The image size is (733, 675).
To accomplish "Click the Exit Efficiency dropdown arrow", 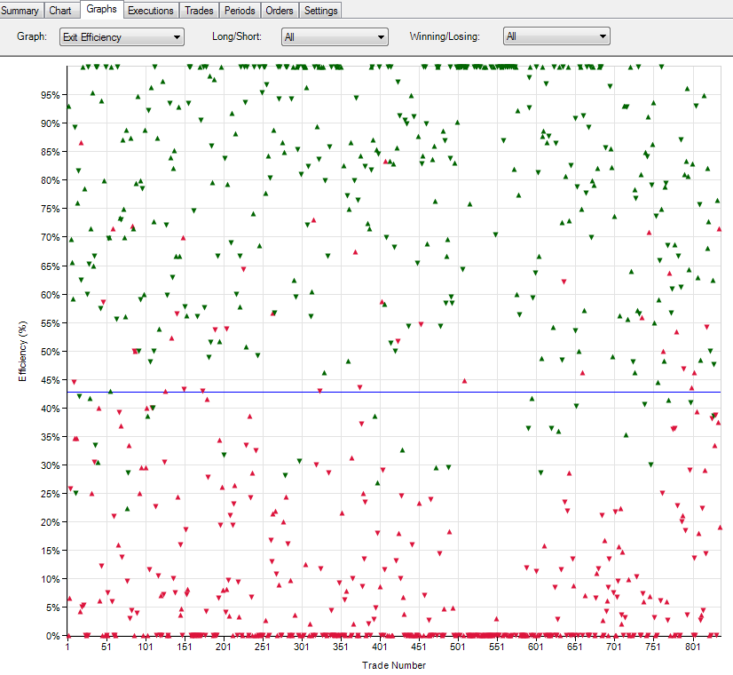I will [x=177, y=37].
